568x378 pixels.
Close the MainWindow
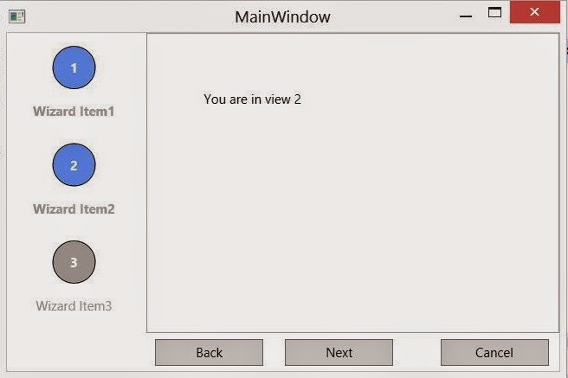535,12
